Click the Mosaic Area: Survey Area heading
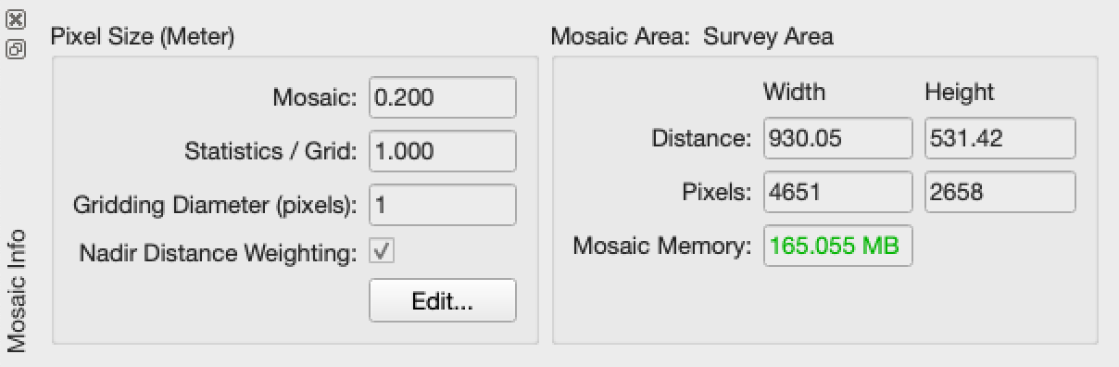 point(692,37)
